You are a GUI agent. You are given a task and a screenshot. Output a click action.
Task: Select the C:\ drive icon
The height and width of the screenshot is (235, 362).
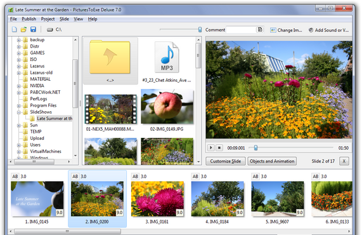click(x=50, y=30)
